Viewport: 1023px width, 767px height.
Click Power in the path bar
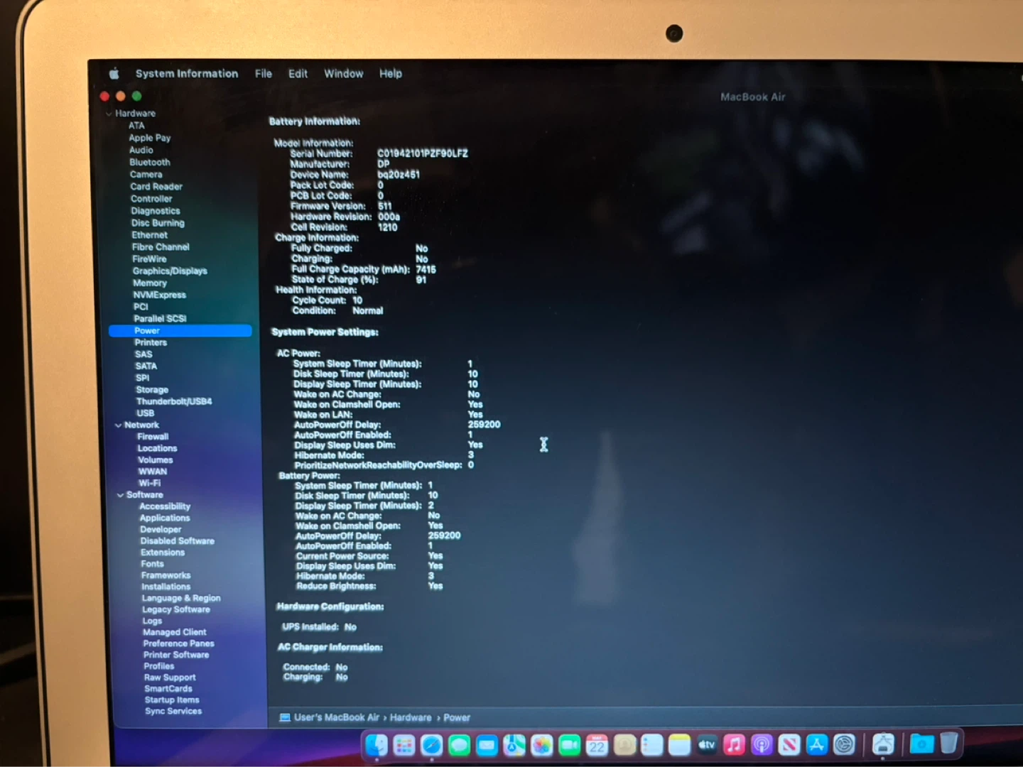click(x=457, y=717)
